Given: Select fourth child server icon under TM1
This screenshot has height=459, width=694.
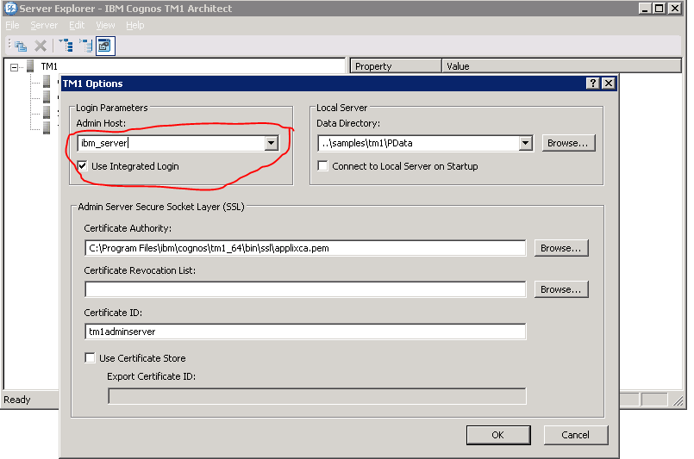Looking at the screenshot, I should (47, 127).
